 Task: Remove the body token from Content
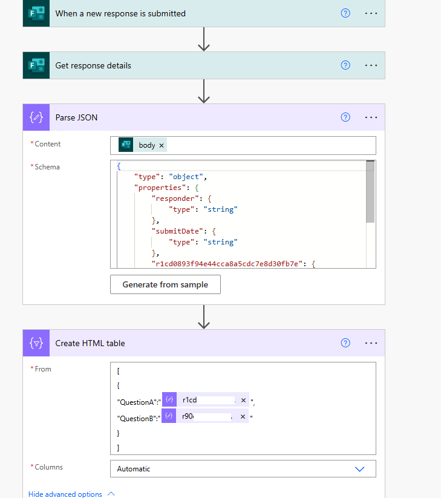point(162,145)
